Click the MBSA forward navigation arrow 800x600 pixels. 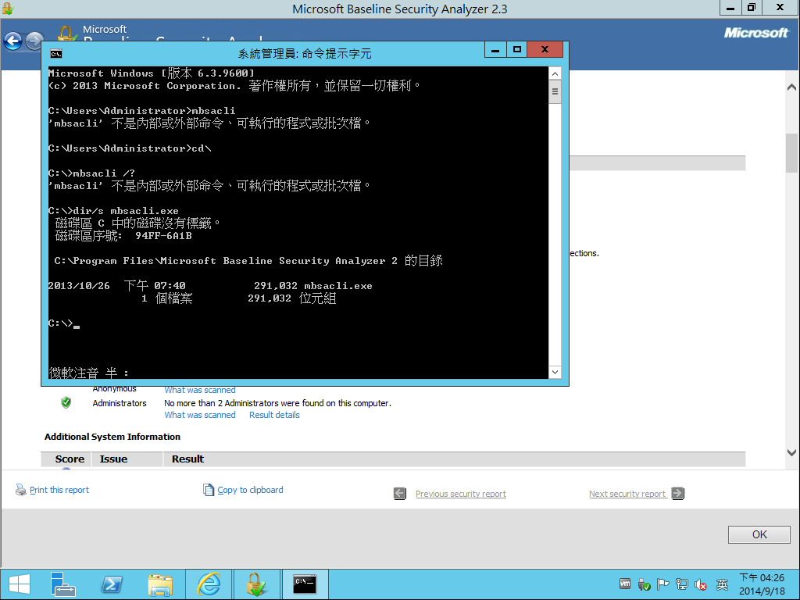click(34, 41)
